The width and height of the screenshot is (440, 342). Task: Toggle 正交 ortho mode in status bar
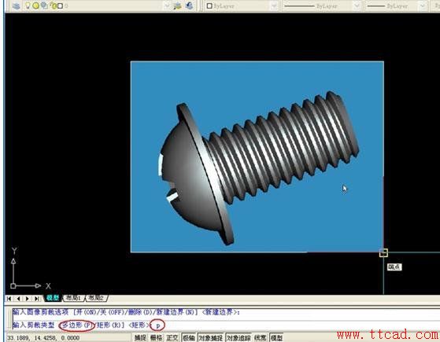pos(172,338)
